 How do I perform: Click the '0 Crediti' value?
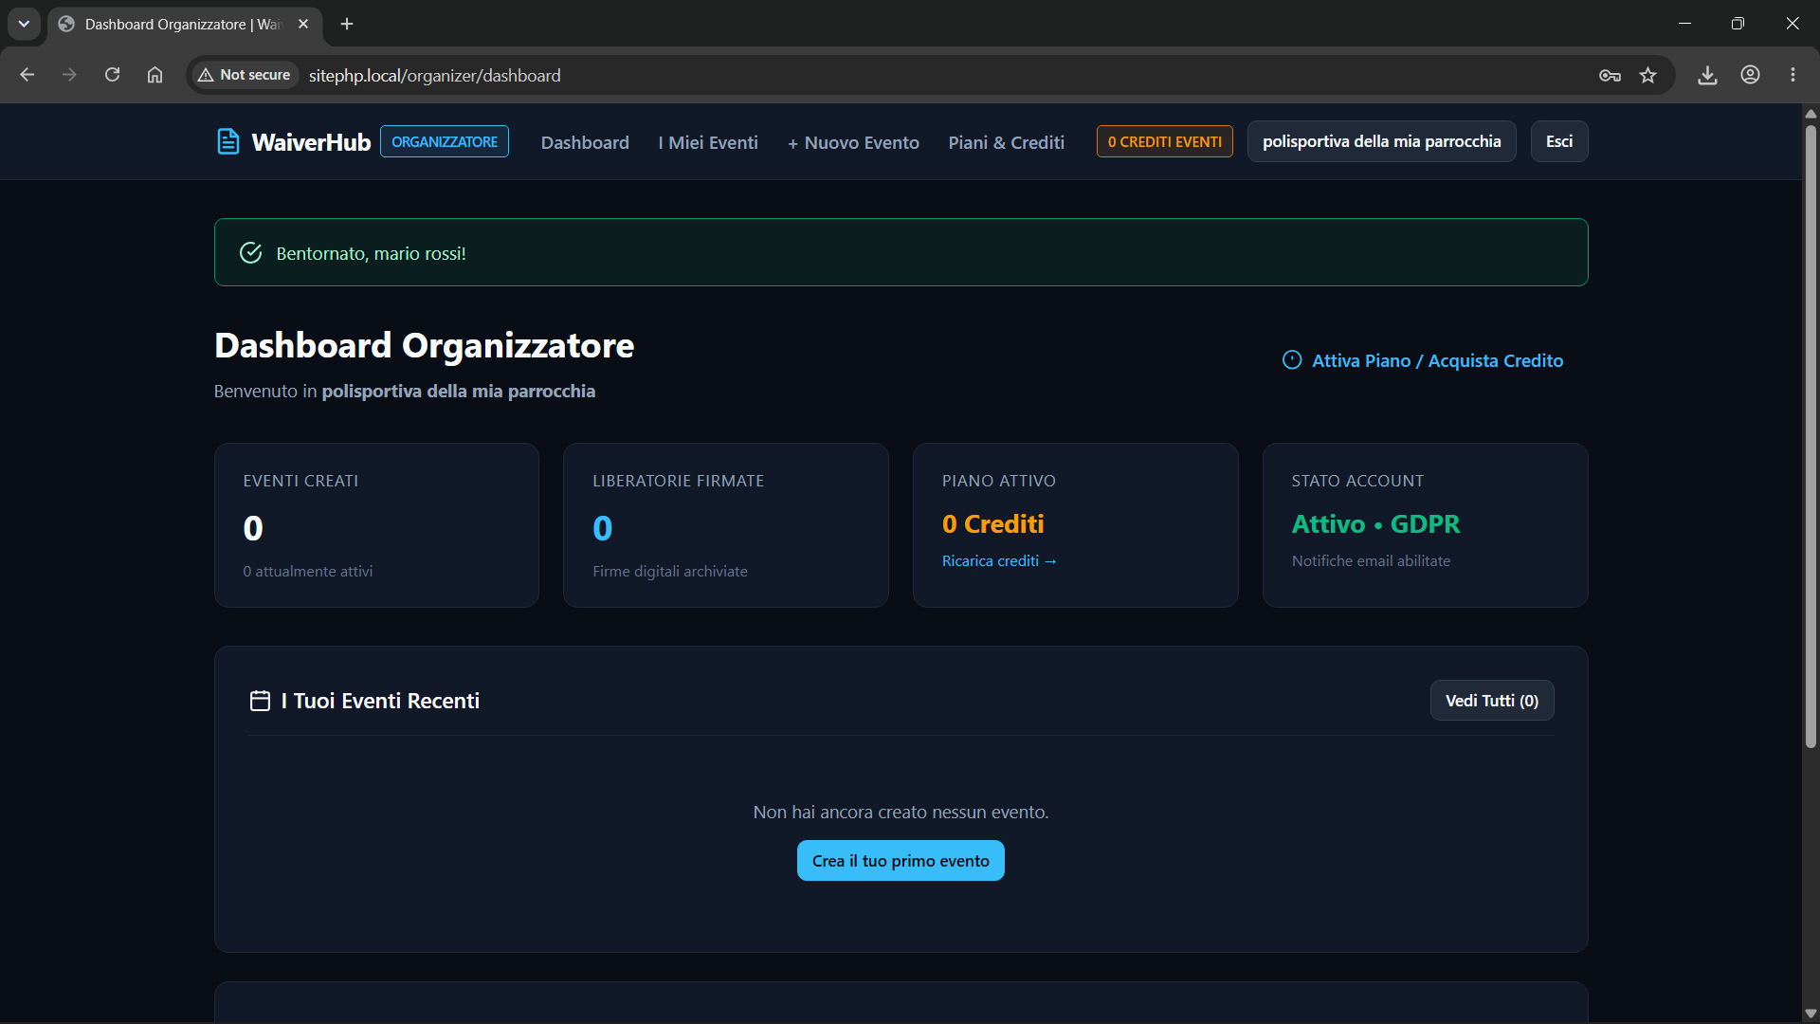pos(992,524)
